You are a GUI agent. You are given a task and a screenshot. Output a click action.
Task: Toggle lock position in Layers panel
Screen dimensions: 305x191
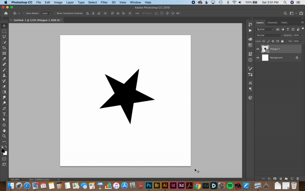273,41
